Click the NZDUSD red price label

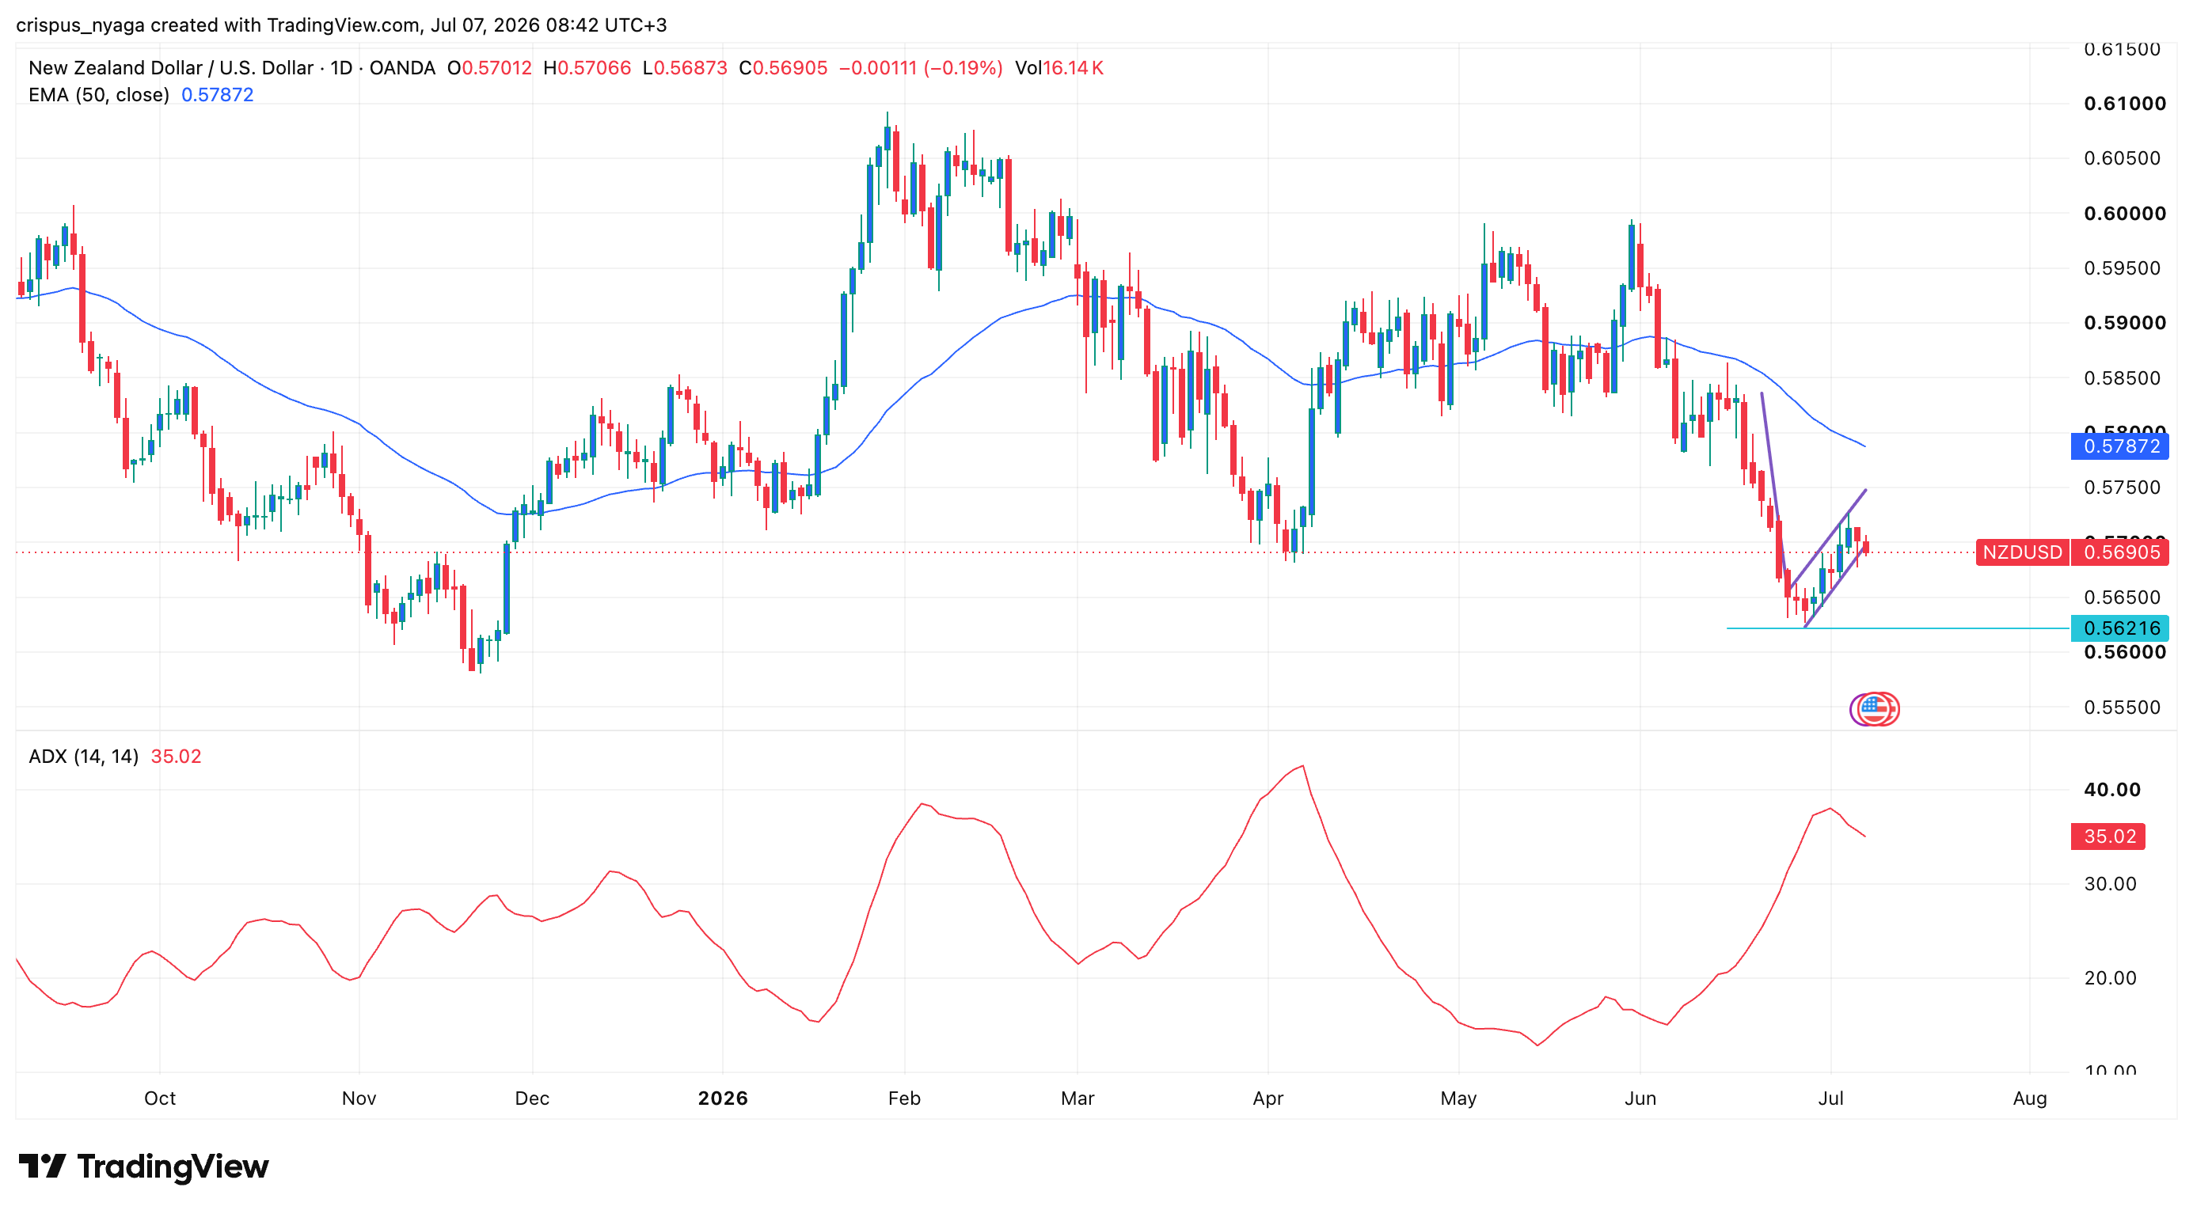pyautogui.click(x=2023, y=552)
